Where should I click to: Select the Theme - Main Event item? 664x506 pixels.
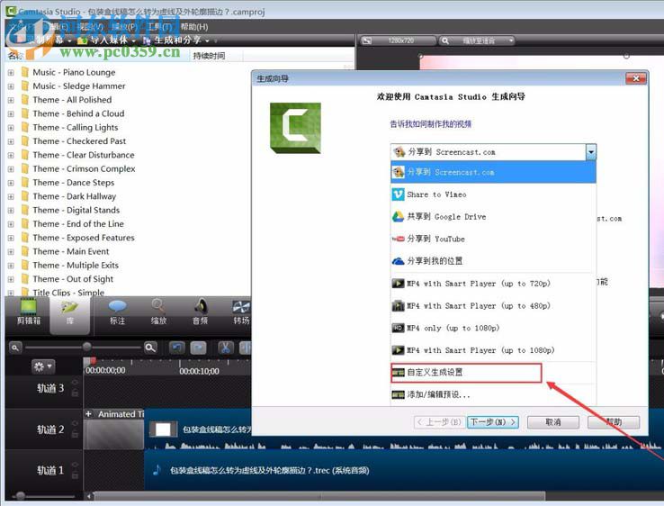(x=71, y=251)
